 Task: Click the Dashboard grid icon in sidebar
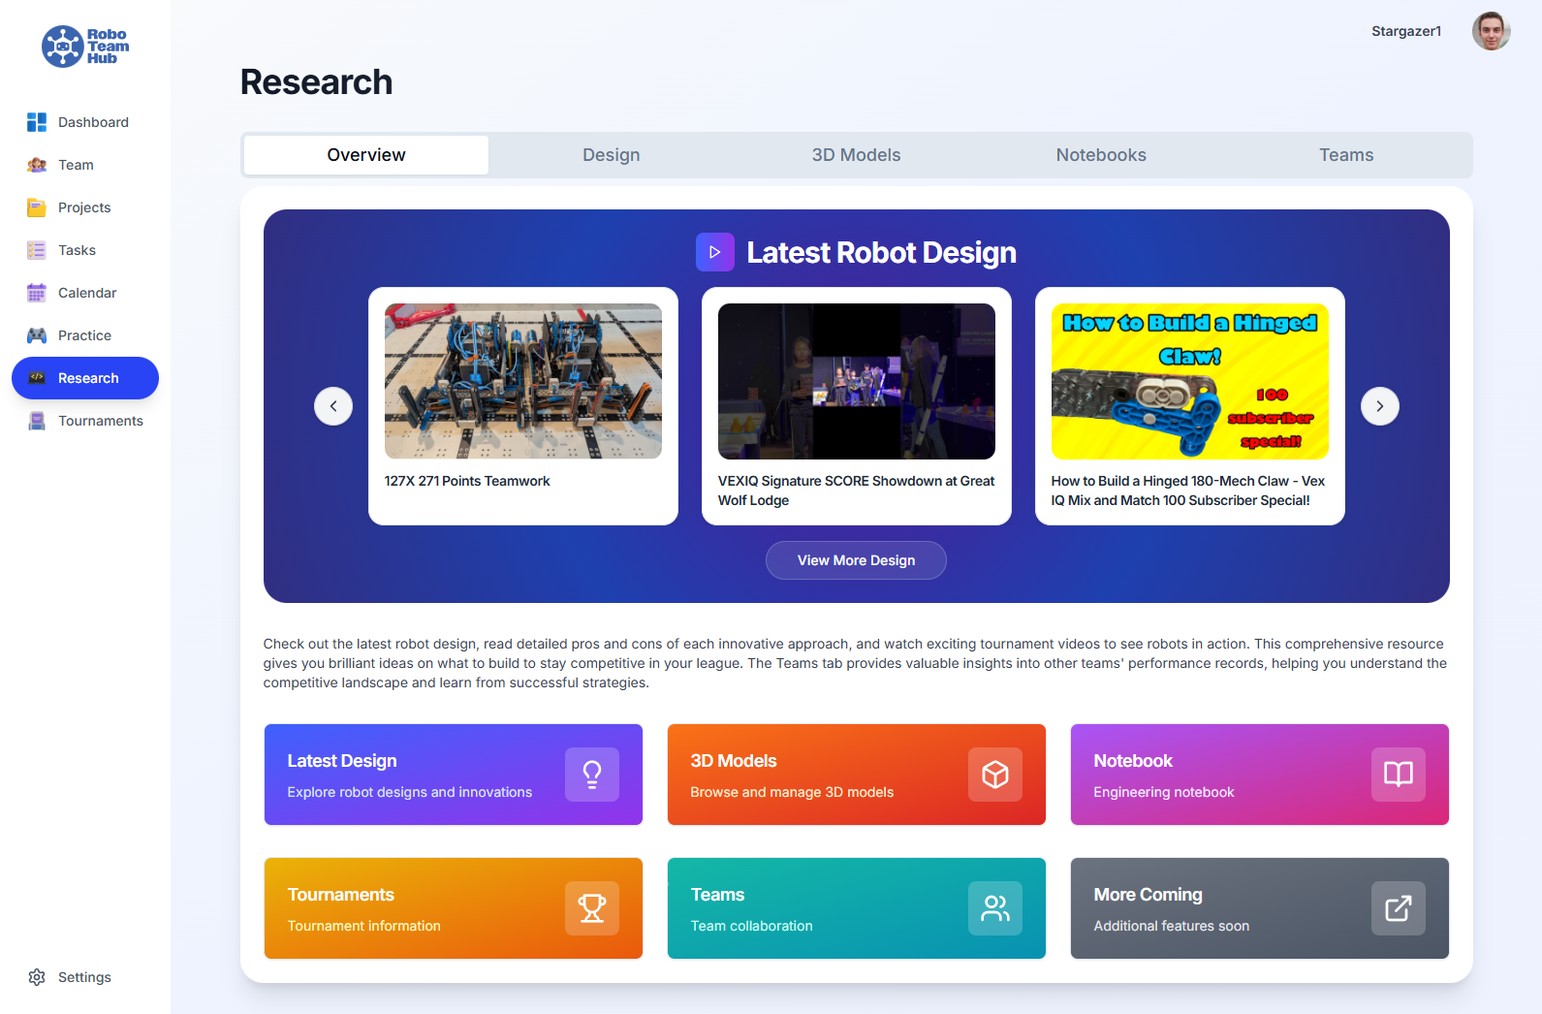[x=37, y=122]
